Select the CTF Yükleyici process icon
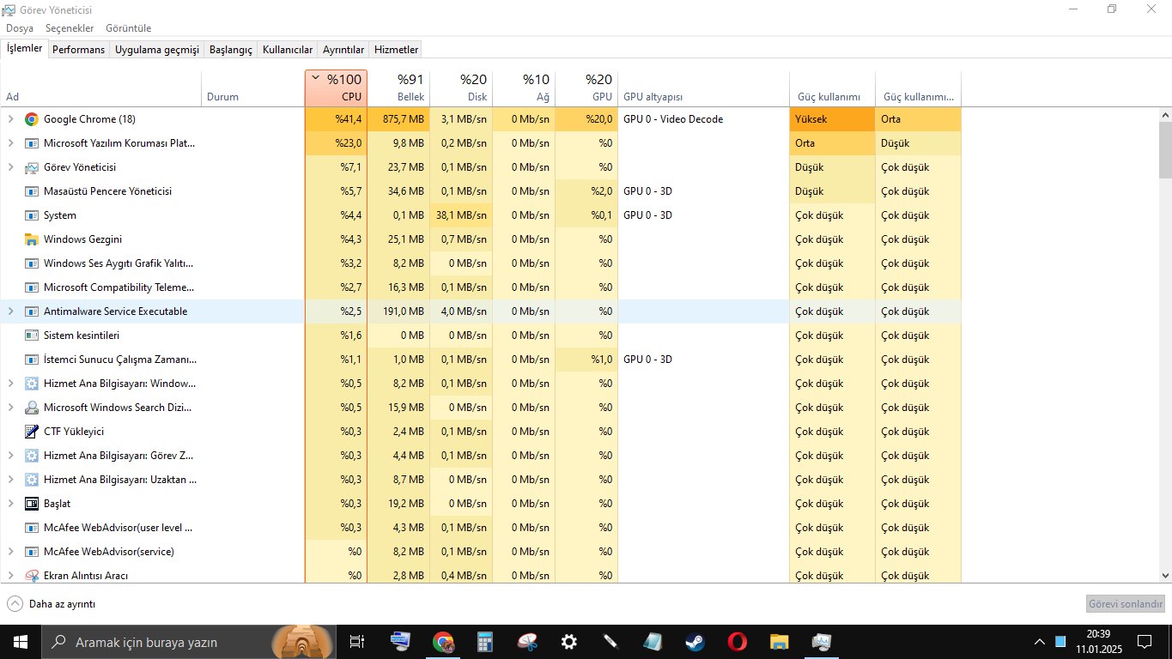 [32, 432]
